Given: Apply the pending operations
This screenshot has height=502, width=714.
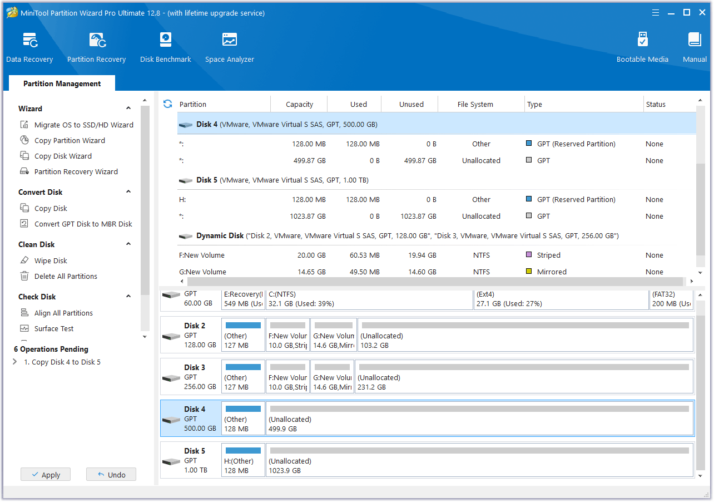Looking at the screenshot, I should (46, 475).
